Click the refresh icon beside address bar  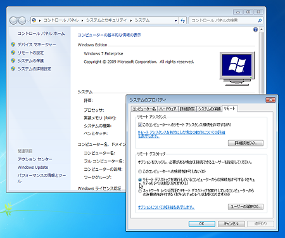point(183,20)
